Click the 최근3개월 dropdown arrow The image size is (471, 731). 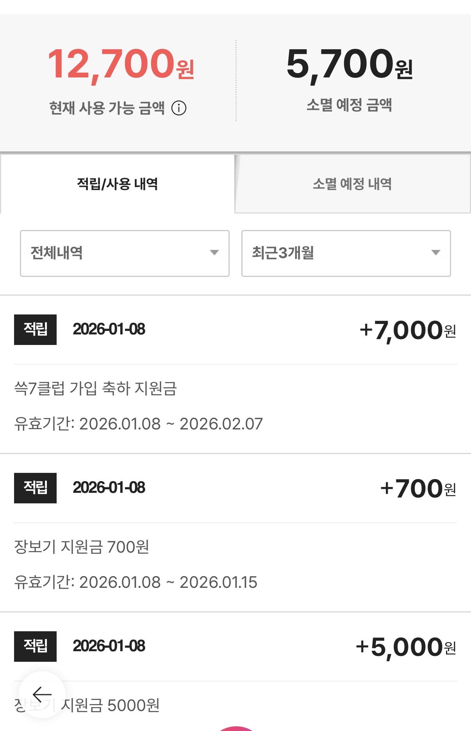tap(435, 253)
